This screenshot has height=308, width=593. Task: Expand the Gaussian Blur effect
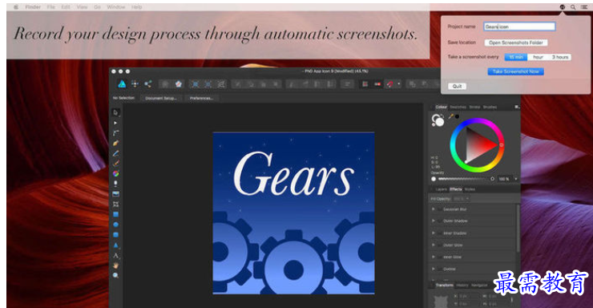click(x=434, y=209)
